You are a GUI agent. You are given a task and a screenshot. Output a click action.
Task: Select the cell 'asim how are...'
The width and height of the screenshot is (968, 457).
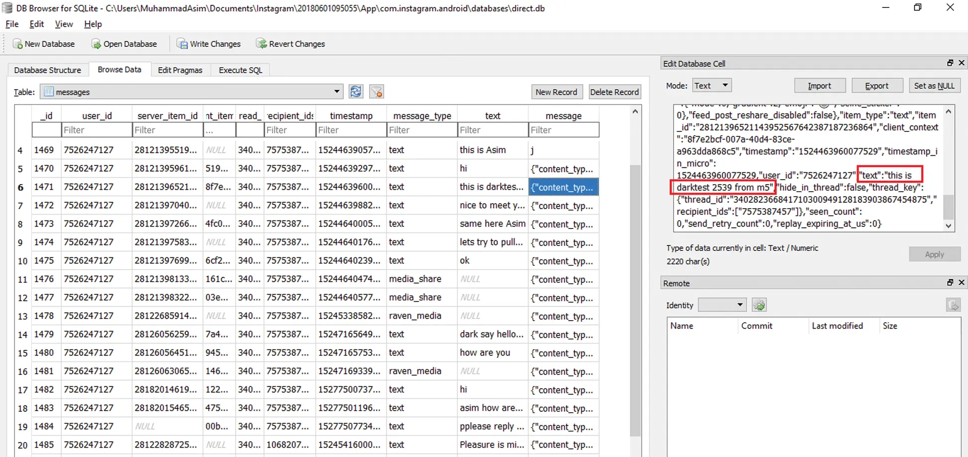click(x=493, y=408)
